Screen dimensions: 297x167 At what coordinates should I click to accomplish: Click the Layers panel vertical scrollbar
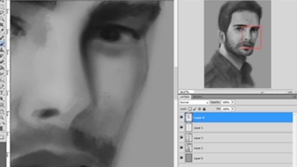295,140
